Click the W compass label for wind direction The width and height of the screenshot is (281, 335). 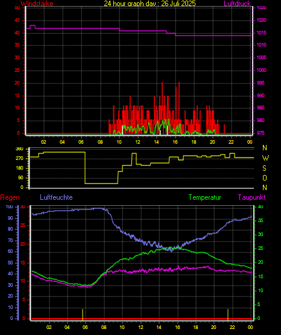pyautogui.click(x=265, y=158)
